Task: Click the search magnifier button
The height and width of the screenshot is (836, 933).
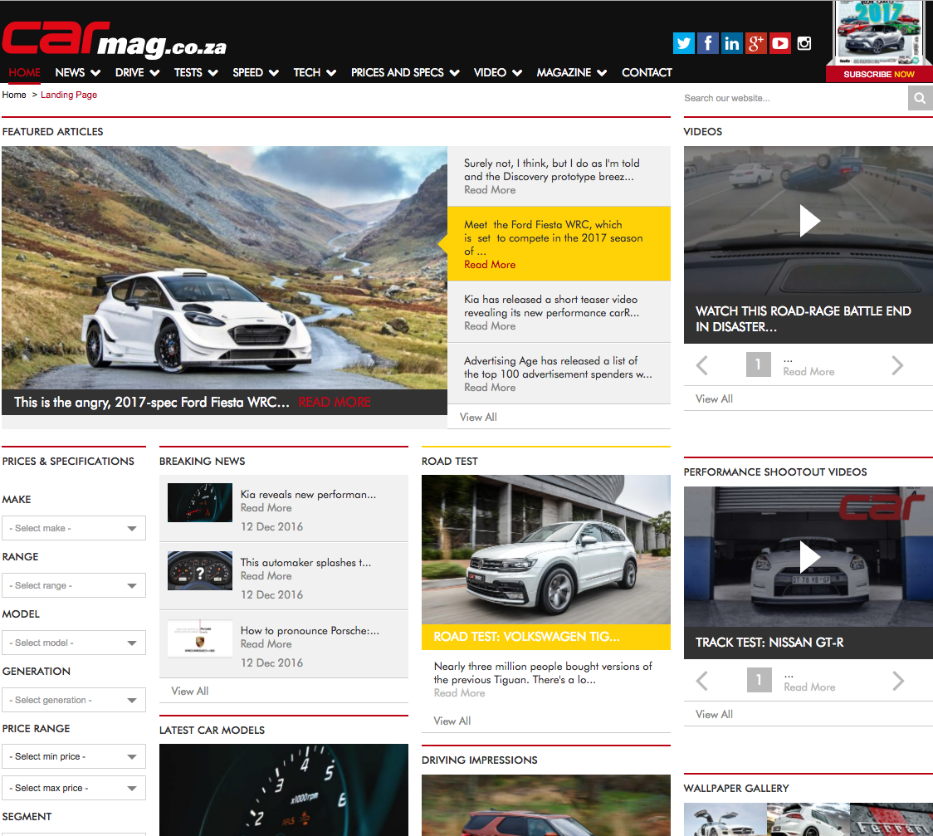Action: (920, 98)
